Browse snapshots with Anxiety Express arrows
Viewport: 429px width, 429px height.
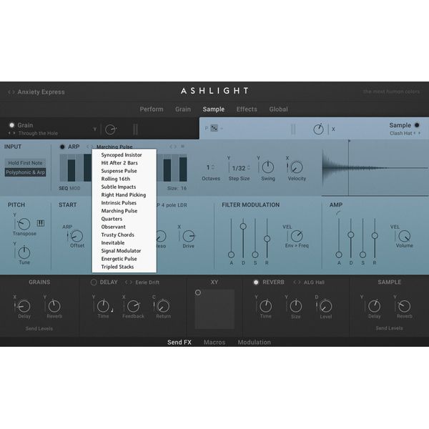point(11,92)
